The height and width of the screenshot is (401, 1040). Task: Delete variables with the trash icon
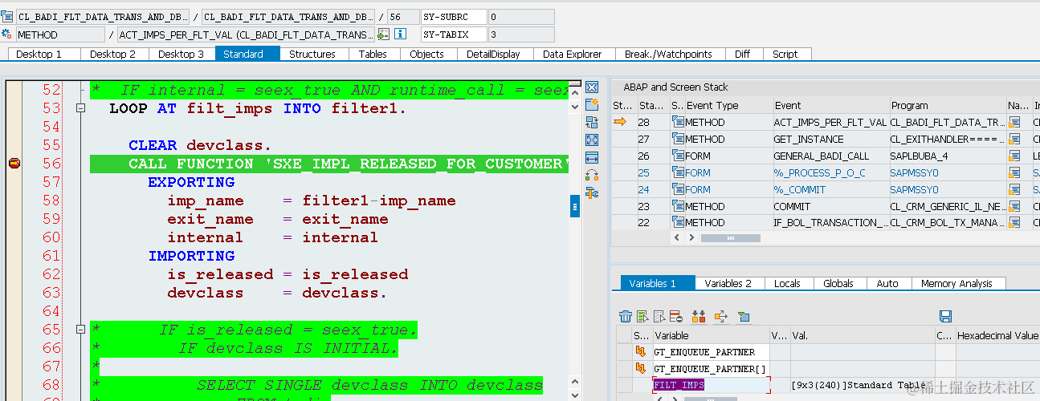click(x=626, y=316)
